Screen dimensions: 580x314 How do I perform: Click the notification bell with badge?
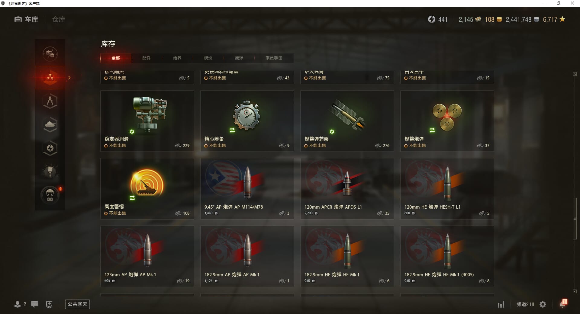pyautogui.click(x=563, y=304)
